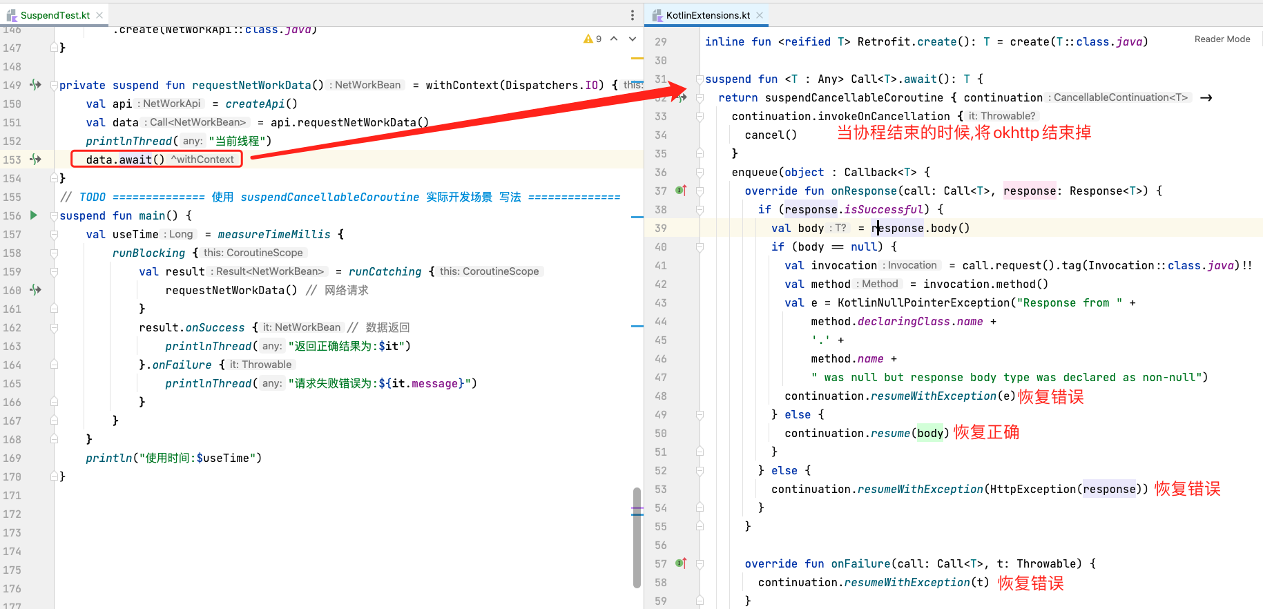Screen dimensions: 1263x609
Task: Click suspendCancellableCoroutine on line 32
Action: coord(854,97)
